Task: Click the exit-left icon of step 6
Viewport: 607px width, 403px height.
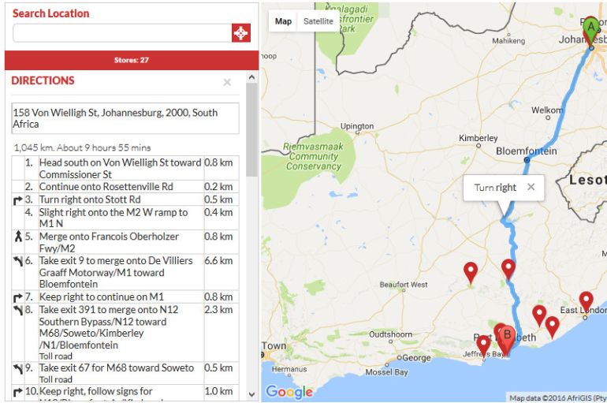Action: coord(18,261)
